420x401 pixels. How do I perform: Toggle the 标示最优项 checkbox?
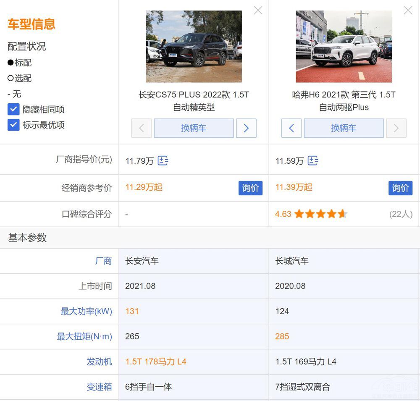click(13, 124)
